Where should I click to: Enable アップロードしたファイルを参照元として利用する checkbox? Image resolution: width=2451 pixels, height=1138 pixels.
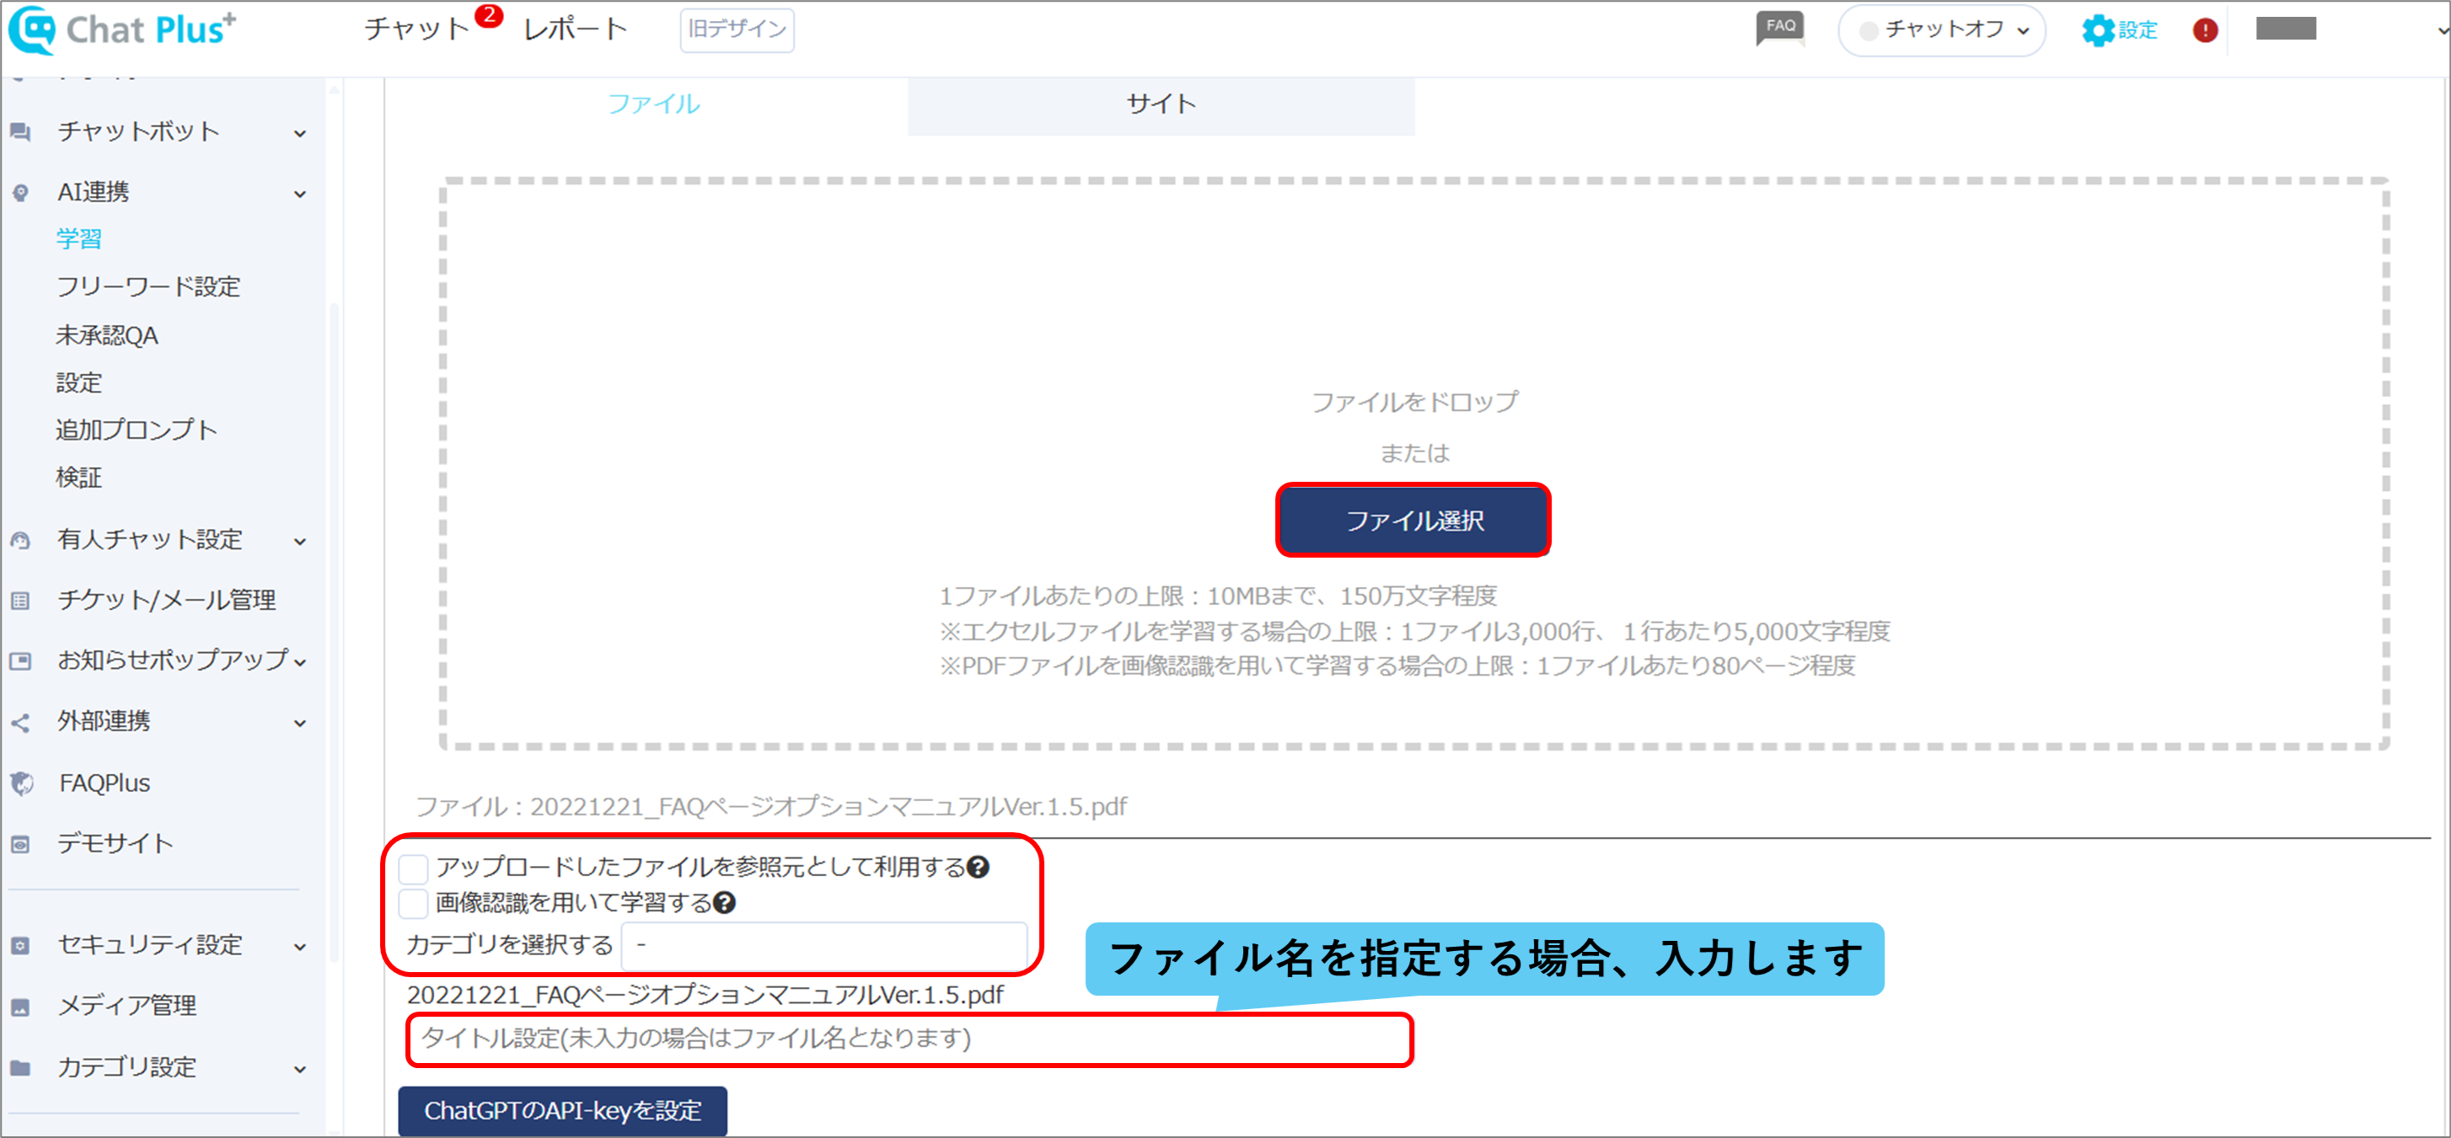[414, 868]
